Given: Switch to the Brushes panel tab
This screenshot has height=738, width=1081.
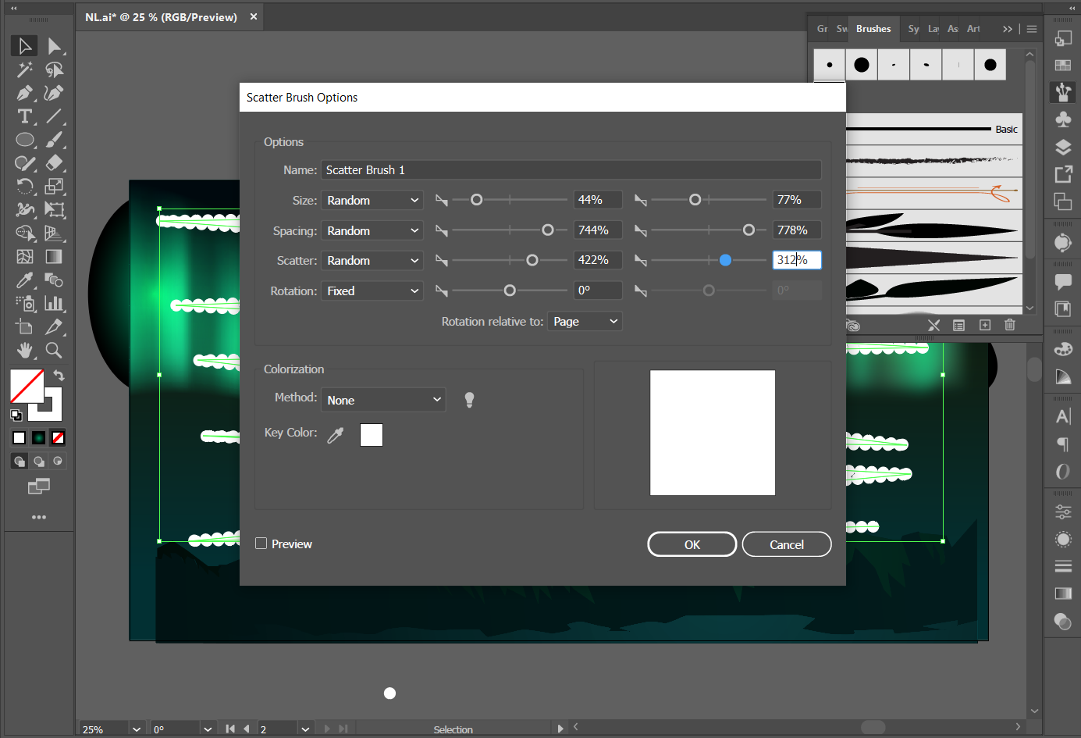Looking at the screenshot, I should 873,29.
